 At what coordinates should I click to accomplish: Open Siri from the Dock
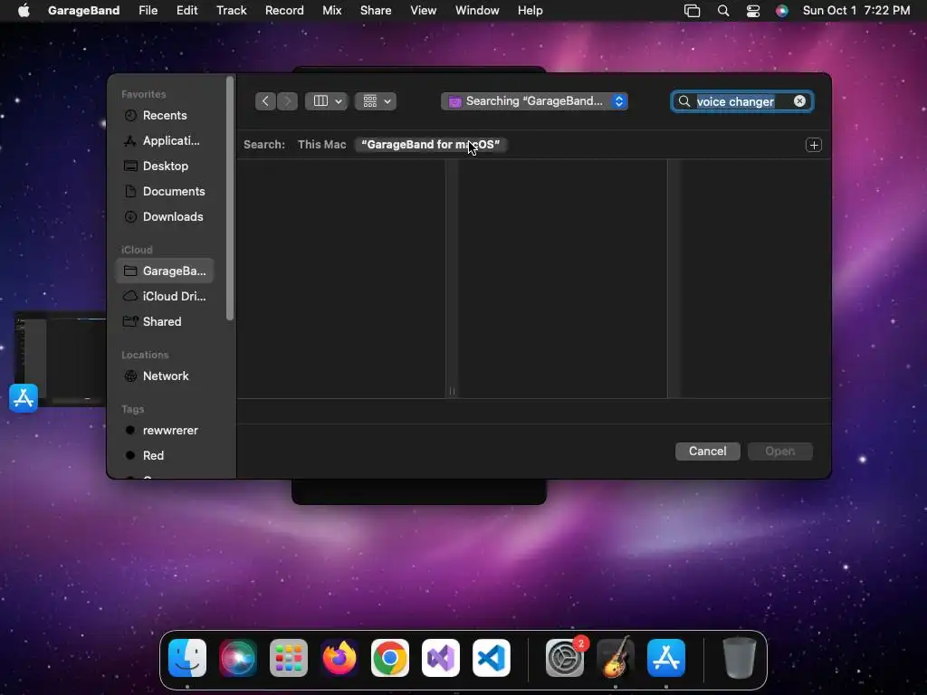[x=238, y=658]
